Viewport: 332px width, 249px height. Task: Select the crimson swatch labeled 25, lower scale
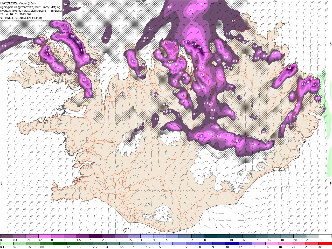click(x=312, y=244)
